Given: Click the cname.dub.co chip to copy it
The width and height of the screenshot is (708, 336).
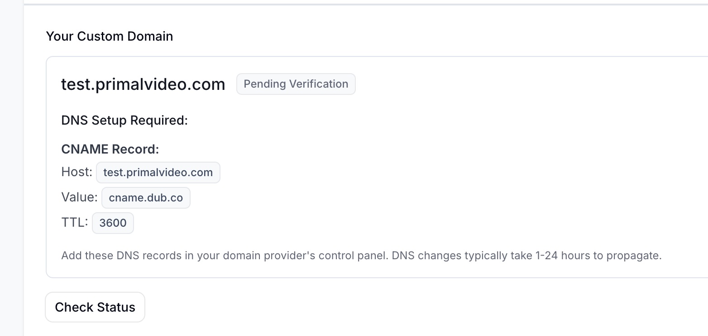Looking at the screenshot, I should pos(146,197).
